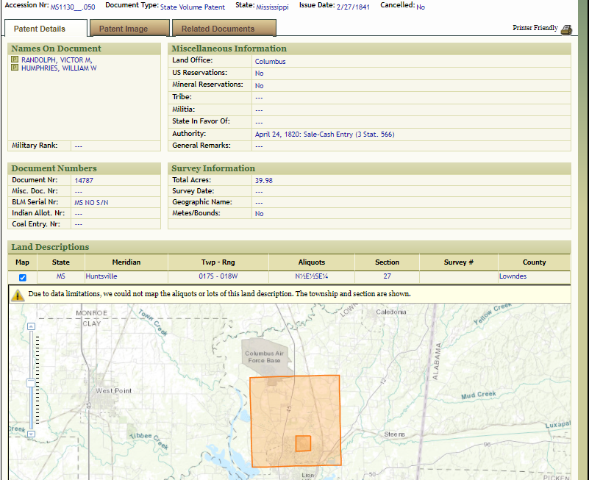Open the RANDOLPH, VICTOR M name link
Screen dimensions: 589x480
coord(57,60)
